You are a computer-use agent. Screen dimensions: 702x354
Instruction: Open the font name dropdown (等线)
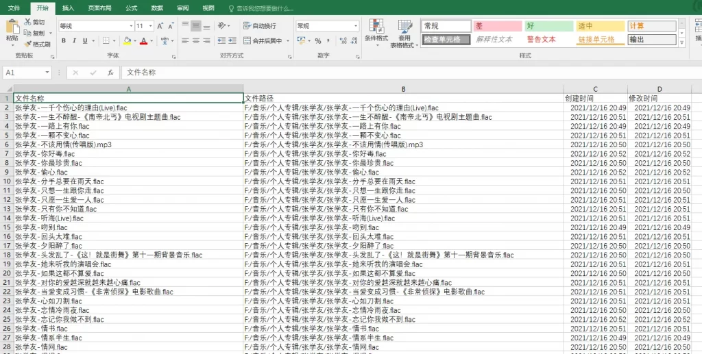[x=131, y=26]
